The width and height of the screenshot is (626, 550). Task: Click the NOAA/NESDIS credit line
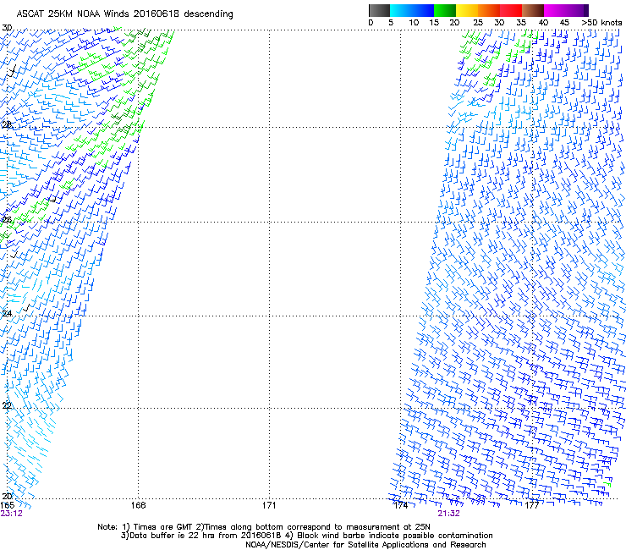(x=365, y=545)
